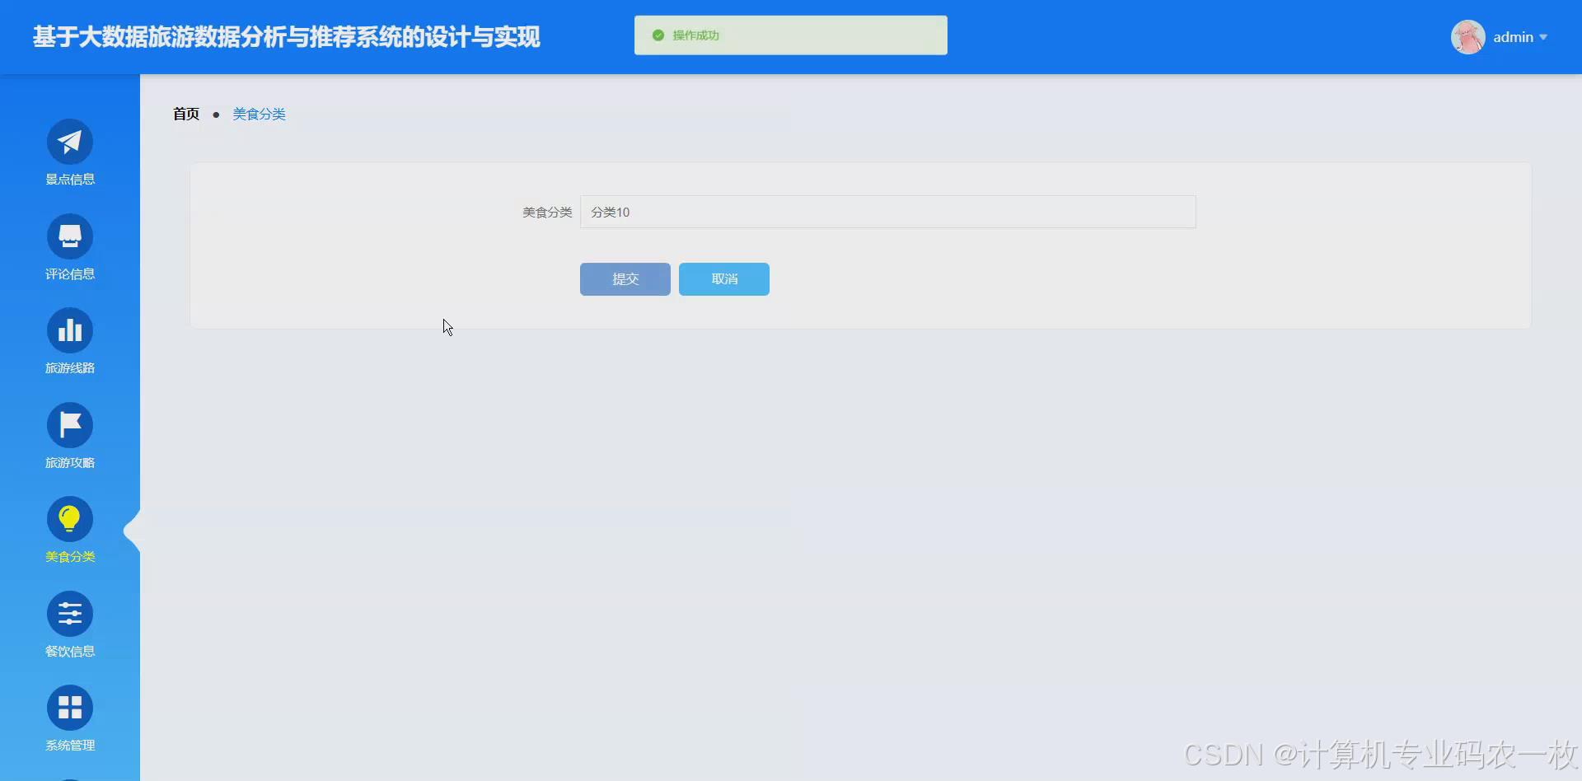Open the 餐饮信息 sliders icon
The height and width of the screenshot is (781, 1582).
coord(70,613)
